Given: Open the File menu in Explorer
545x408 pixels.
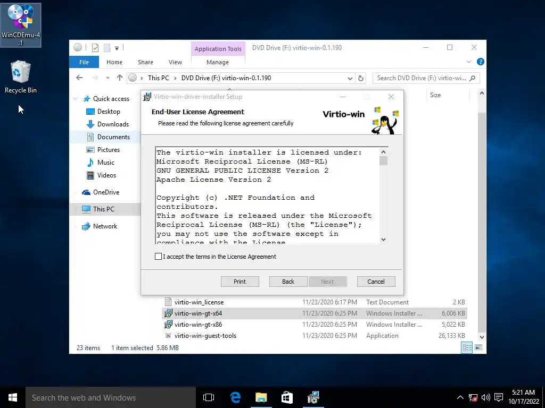Looking at the screenshot, I should [x=84, y=62].
